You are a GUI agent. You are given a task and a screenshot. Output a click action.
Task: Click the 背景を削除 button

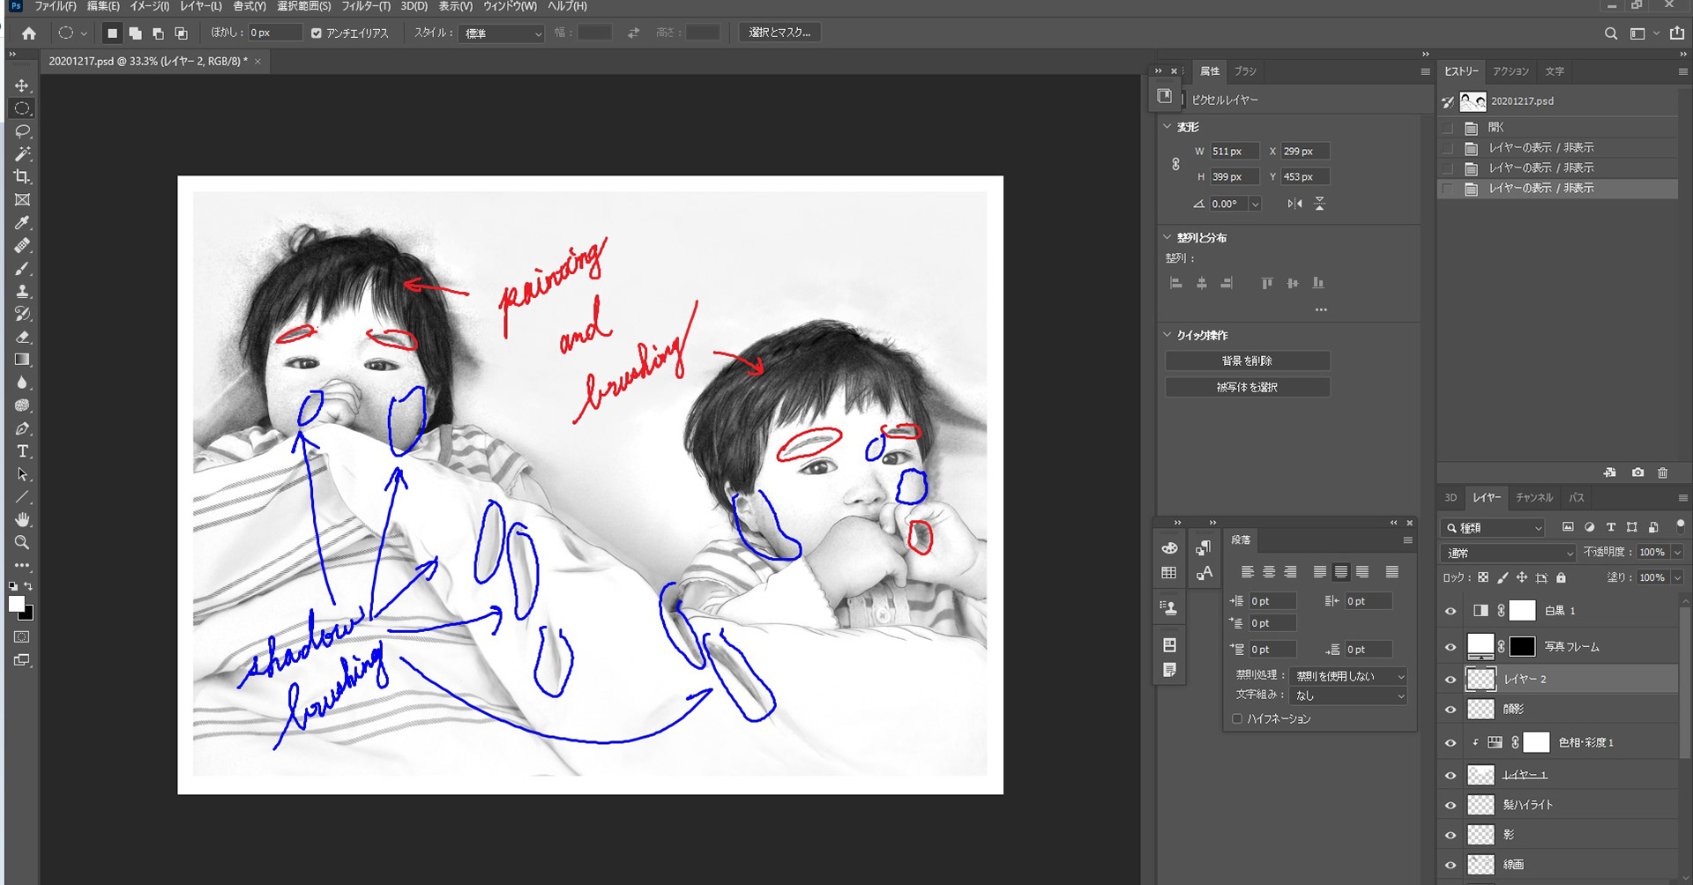pyautogui.click(x=1247, y=361)
